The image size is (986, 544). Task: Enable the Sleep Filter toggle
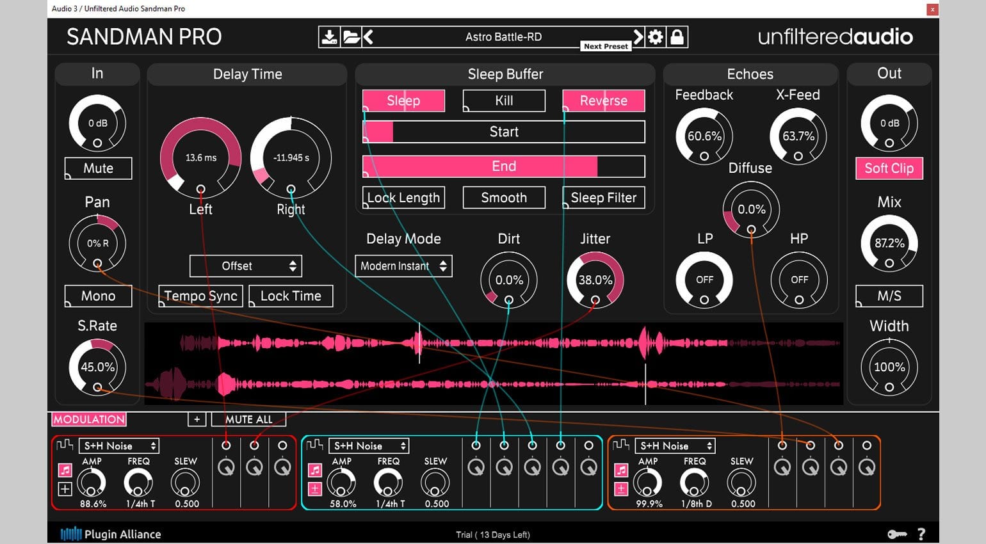pyautogui.click(x=604, y=198)
